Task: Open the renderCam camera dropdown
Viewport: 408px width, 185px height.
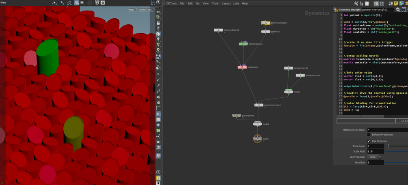Action: click(146, 10)
